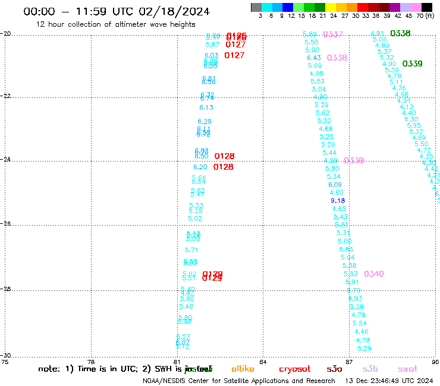This screenshot has width=440, height=386.
Task: Click the latitude axis label -26
Action: tap(5, 224)
